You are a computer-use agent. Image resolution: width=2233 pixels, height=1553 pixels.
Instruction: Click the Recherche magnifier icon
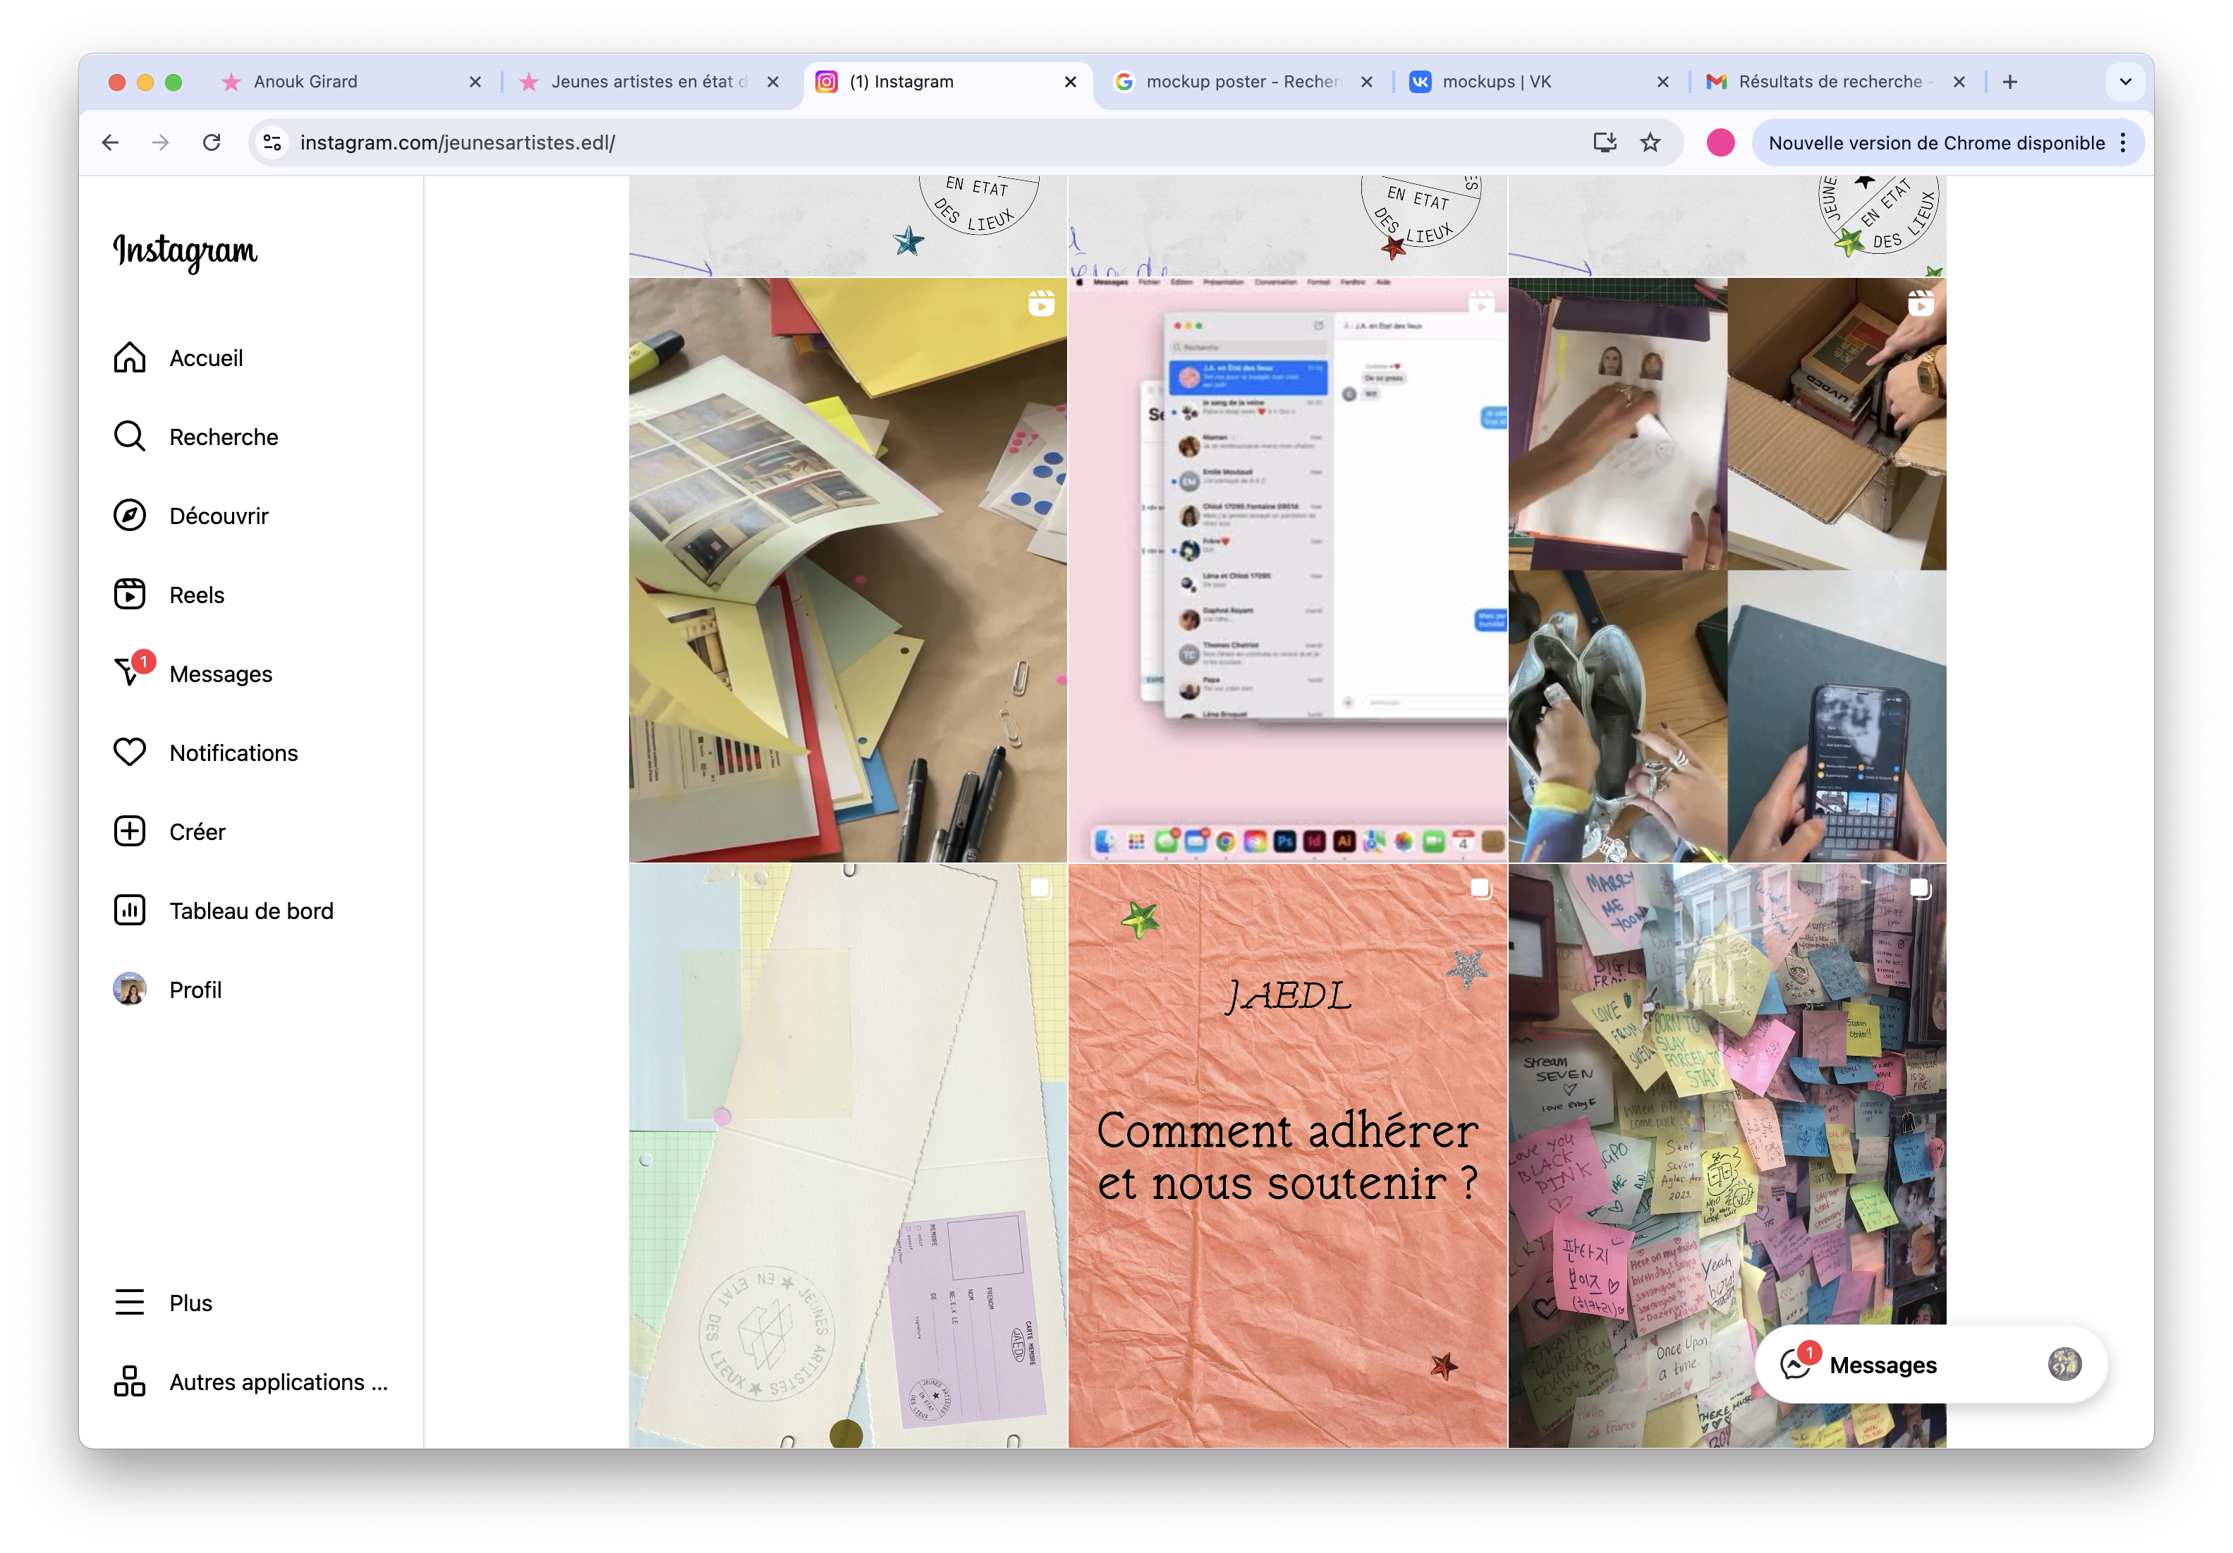pyautogui.click(x=129, y=437)
